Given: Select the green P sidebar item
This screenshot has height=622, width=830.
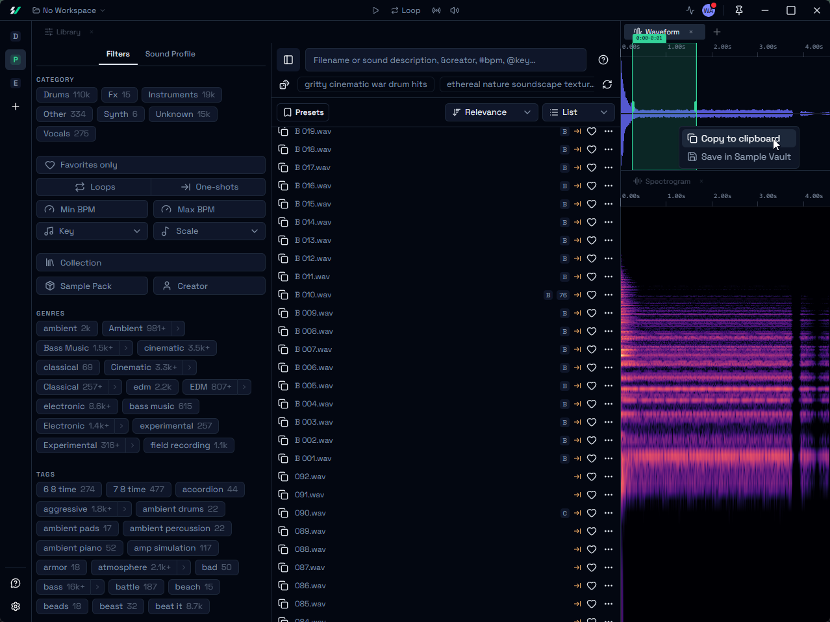Looking at the screenshot, I should click(16, 60).
